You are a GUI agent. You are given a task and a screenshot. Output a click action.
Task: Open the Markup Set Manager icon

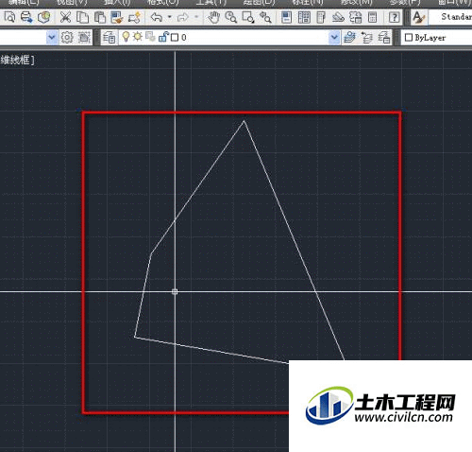[x=356, y=17]
